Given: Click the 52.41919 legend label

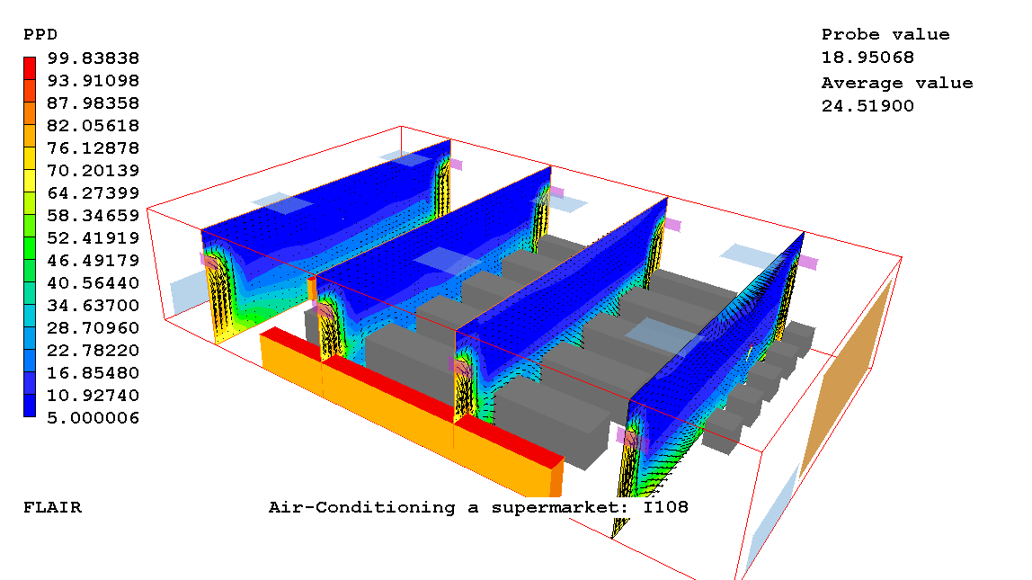Looking at the screenshot, I should [x=93, y=238].
